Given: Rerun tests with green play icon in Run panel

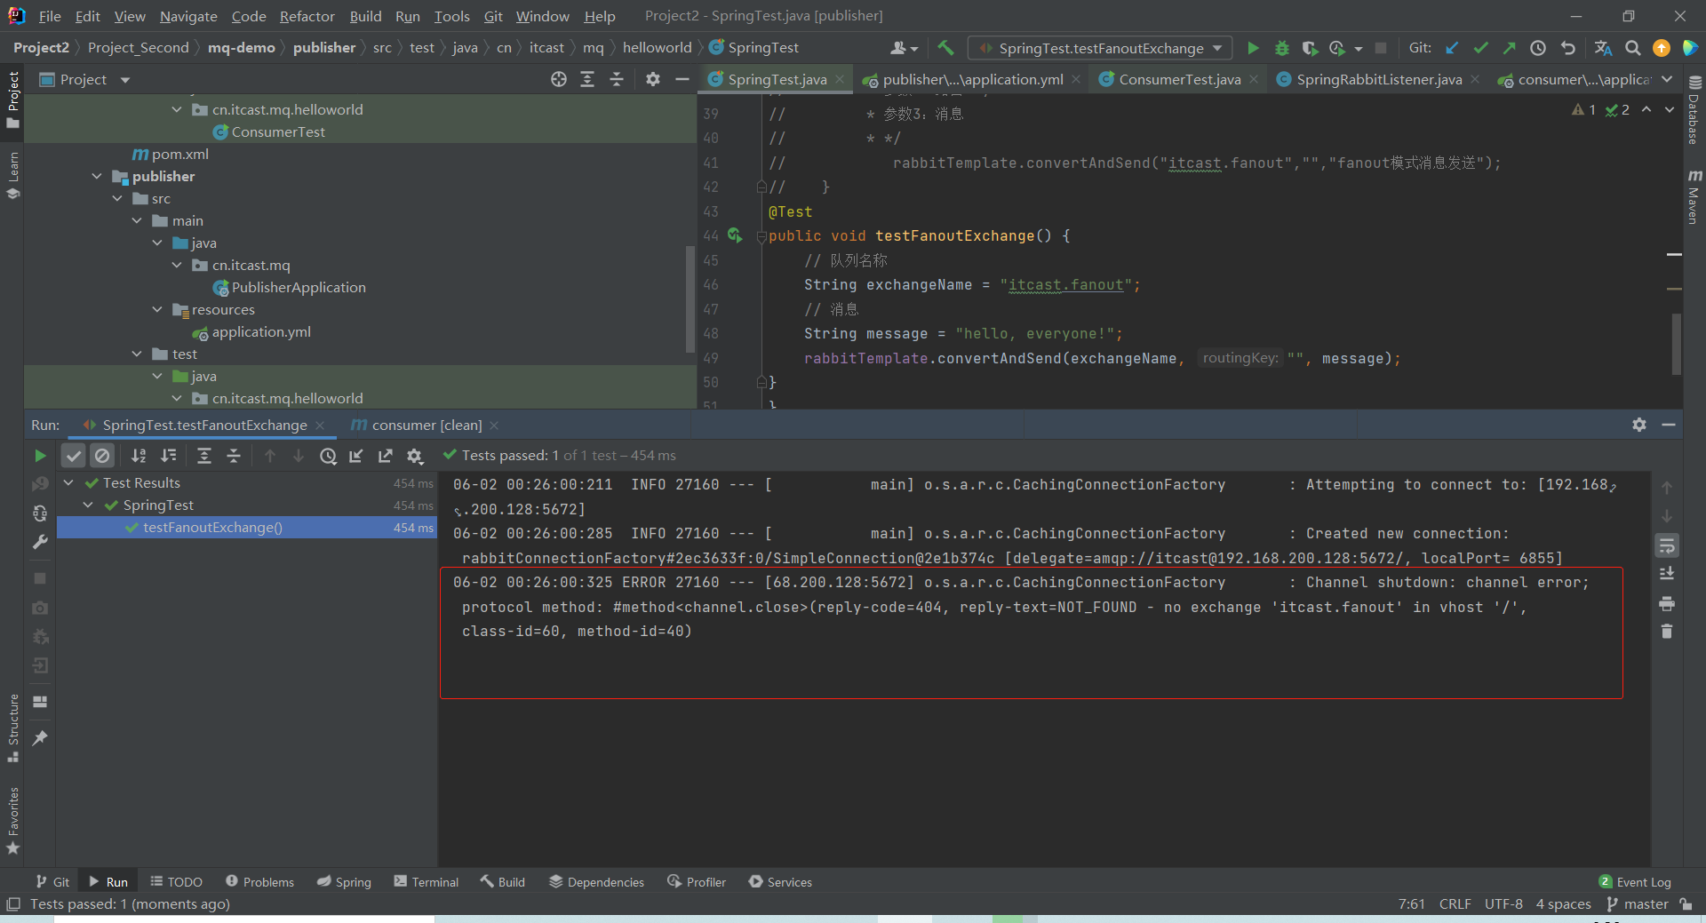Looking at the screenshot, I should 40,456.
